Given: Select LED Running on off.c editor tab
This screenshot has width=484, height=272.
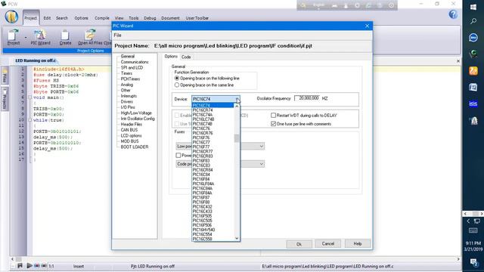Looking at the screenshot, I should coord(36,60).
